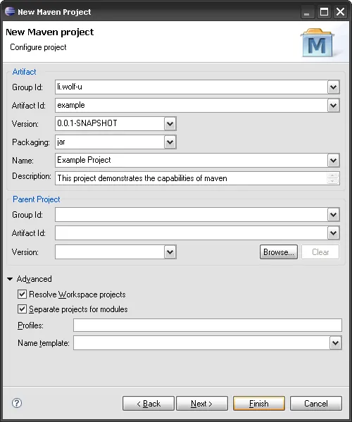Open the Artifact's Artifact Id dropdown arrow

tap(333, 105)
